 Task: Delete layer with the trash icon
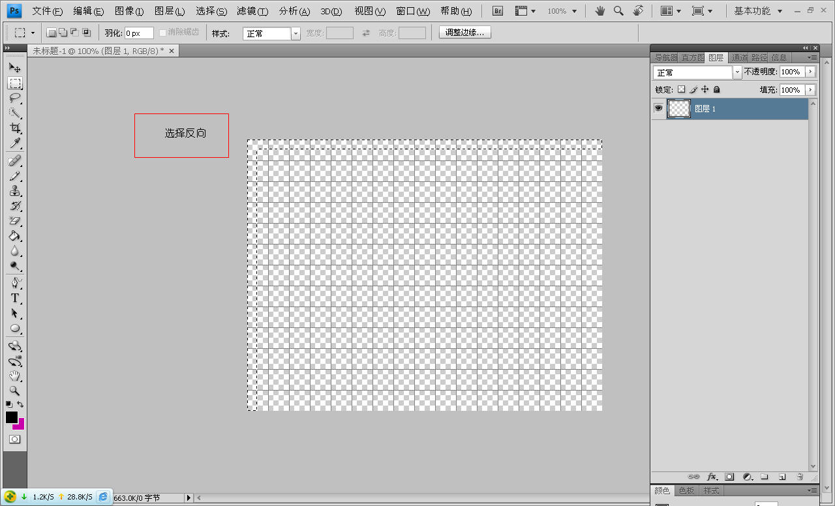[799, 477]
